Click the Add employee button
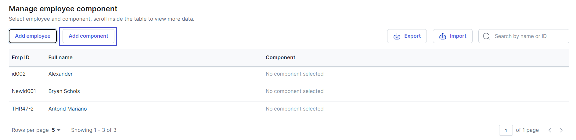 (x=33, y=36)
